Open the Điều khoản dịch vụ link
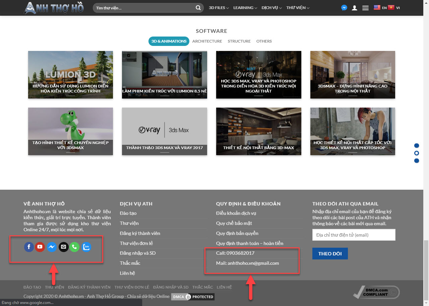Screen dimensions: 429x306 pyautogui.click(x=236, y=213)
